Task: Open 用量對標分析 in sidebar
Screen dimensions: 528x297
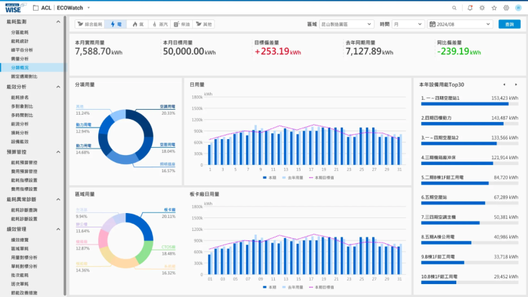Action: pos(24,258)
